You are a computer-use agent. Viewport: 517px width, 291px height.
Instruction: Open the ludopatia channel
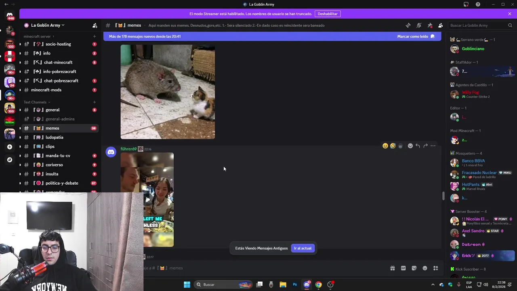pyautogui.click(x=60, y=137)
